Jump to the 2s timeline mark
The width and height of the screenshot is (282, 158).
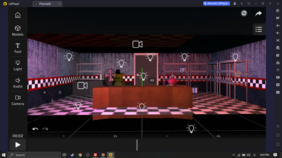pos(115,136)
